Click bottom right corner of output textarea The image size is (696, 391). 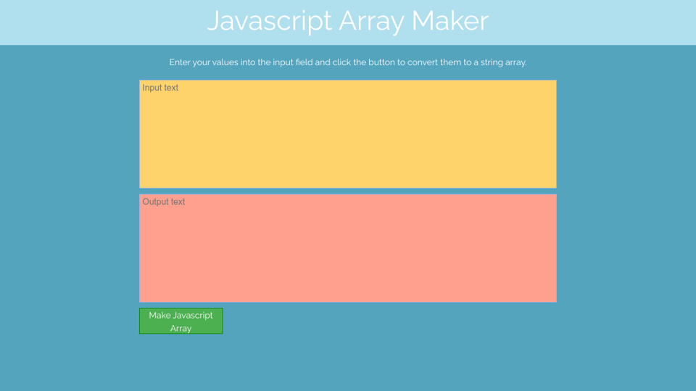click(x=552, y=298)
